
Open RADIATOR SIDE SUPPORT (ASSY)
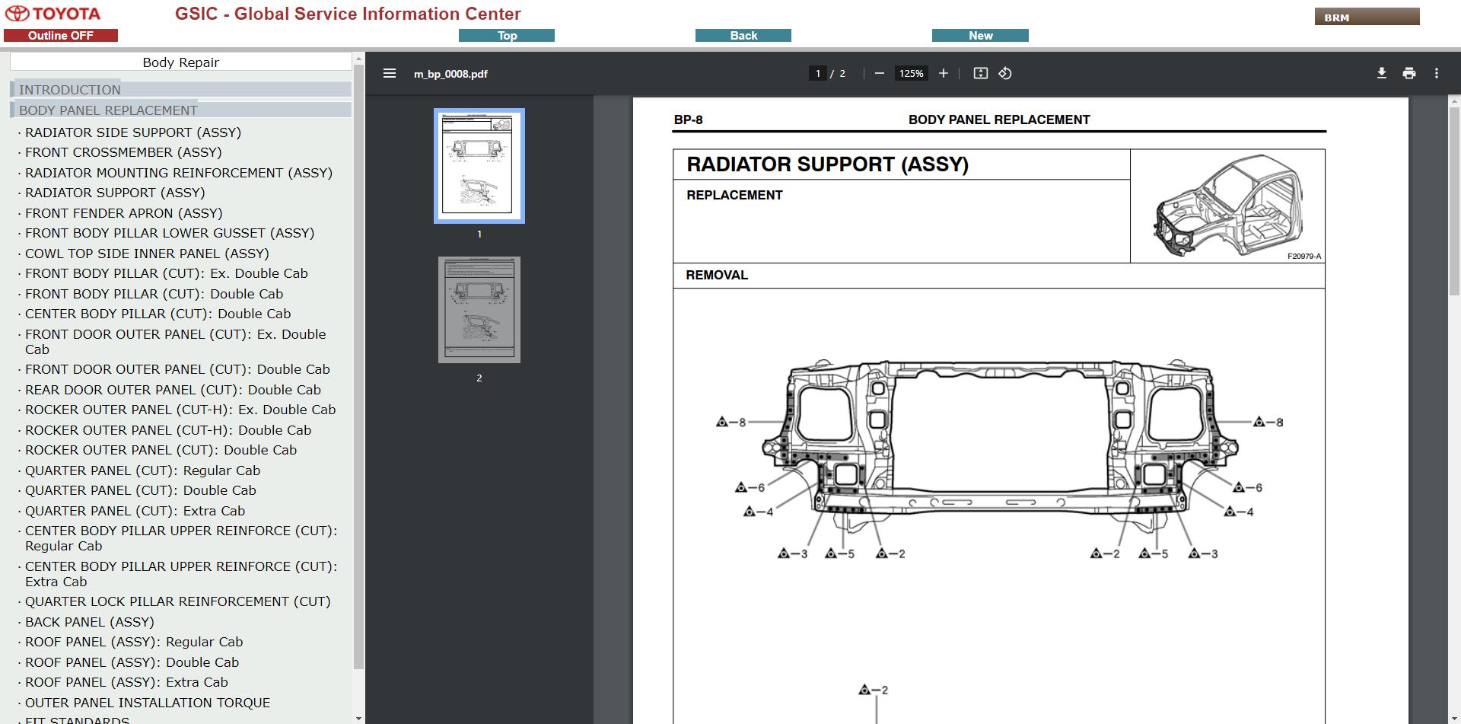pyautogui.click(x=133, y=132)
